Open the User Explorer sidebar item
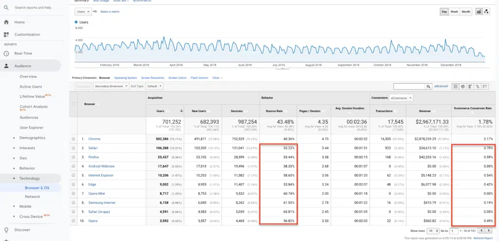Screen dimensions: 499x241 click(32, 128)
